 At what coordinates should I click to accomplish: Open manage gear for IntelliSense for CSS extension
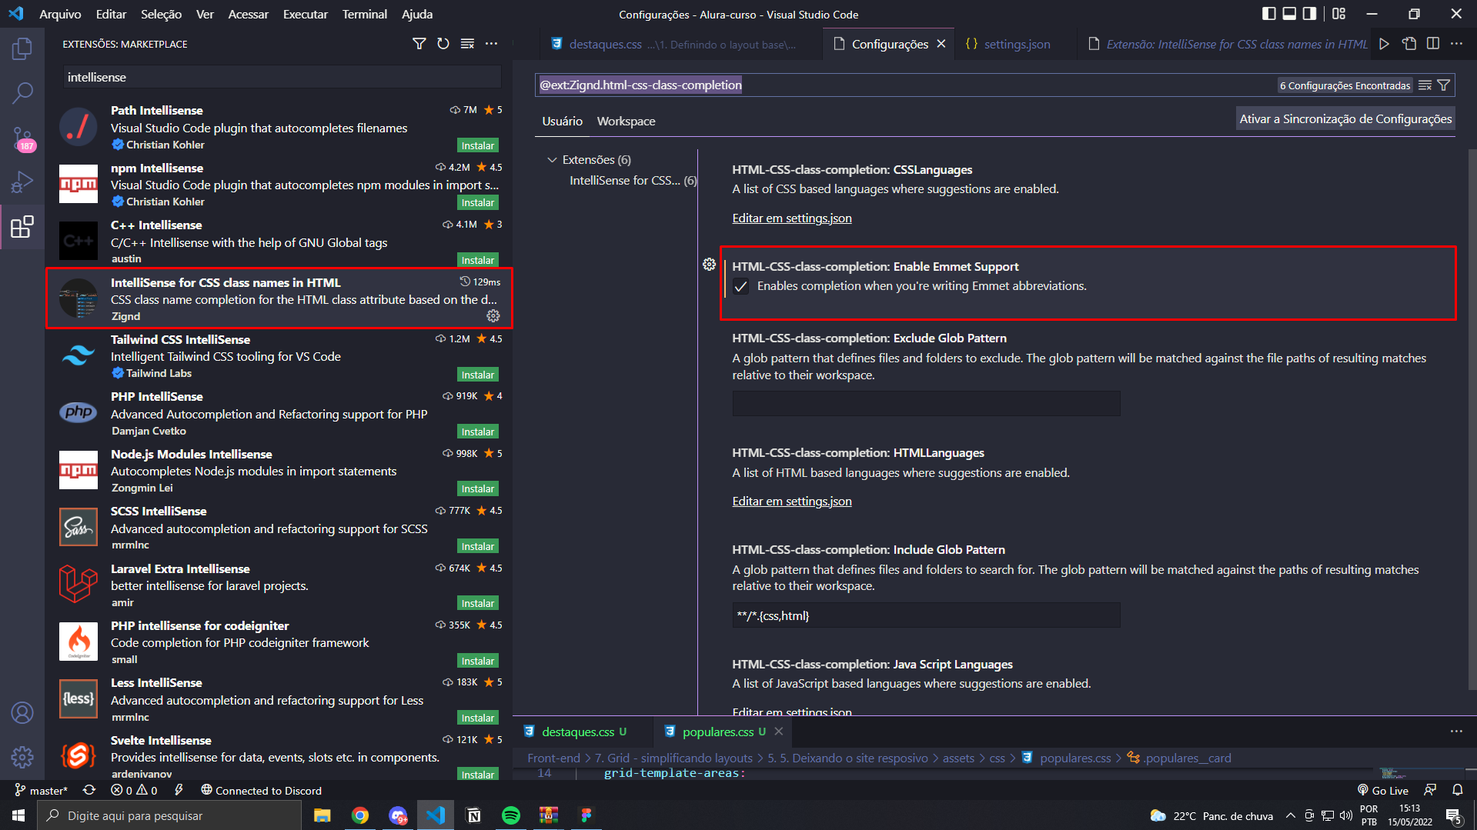tap(493, 316)
